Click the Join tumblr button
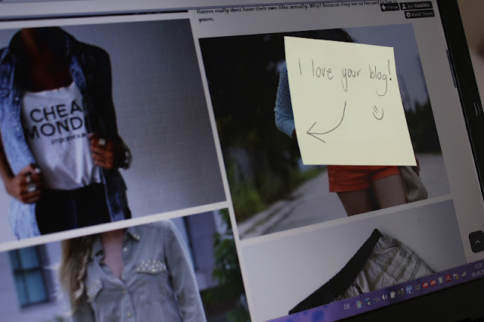Viewport: 484px width, 322px height. tap(417, 5)
